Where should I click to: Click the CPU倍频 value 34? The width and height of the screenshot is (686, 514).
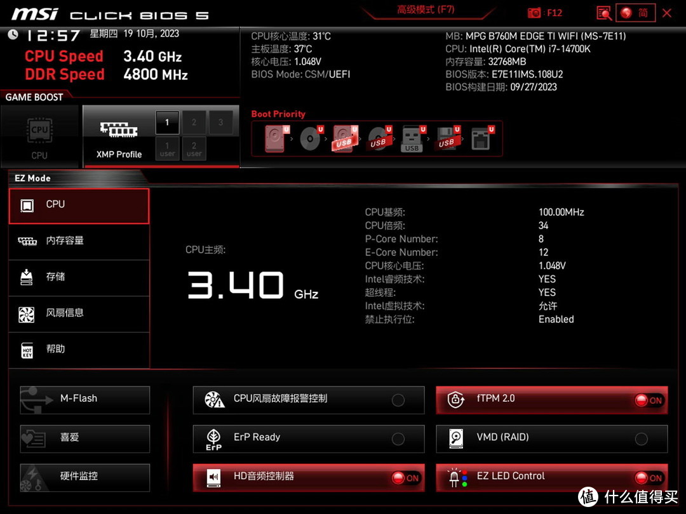pyautogui.click(x=543, y=225)
